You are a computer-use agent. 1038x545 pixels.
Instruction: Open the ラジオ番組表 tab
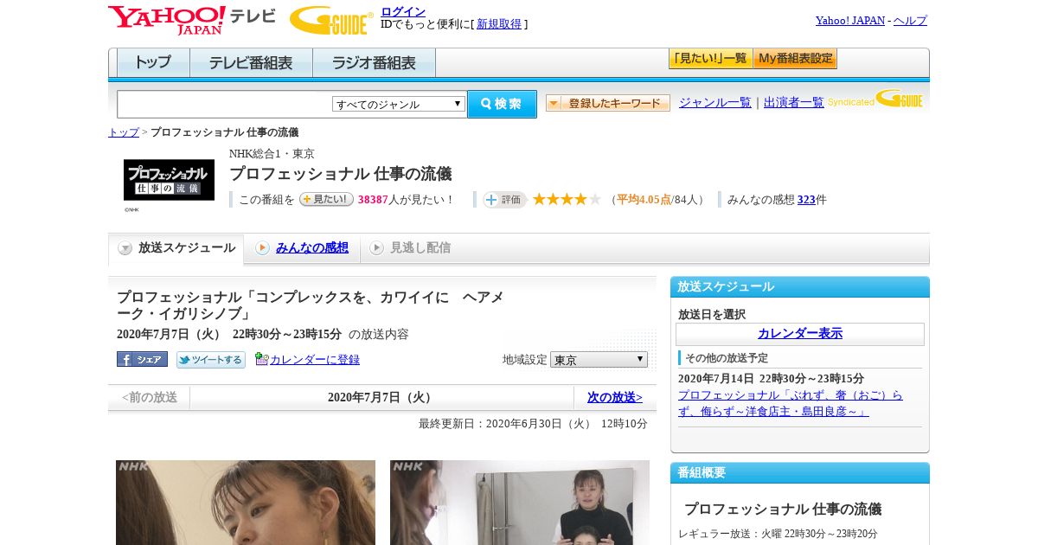pyautogui.click(x=374, y=63)
